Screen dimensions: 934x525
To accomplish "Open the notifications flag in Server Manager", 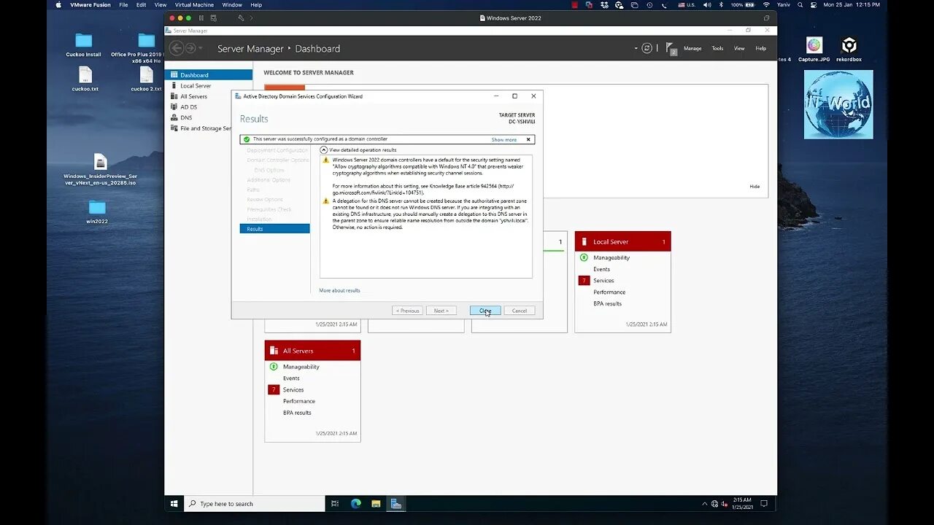I will click(671, 48).
